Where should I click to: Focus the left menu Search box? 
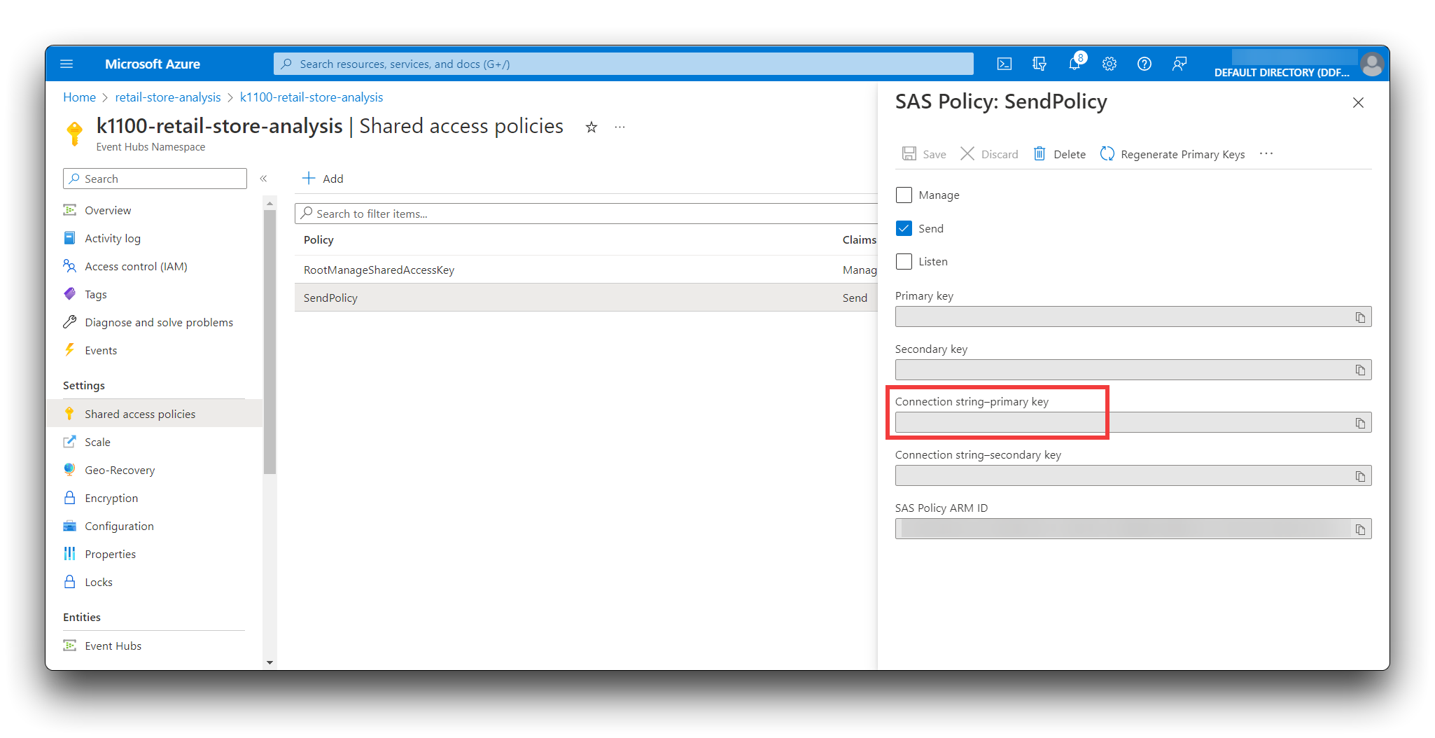pos(155,179)
